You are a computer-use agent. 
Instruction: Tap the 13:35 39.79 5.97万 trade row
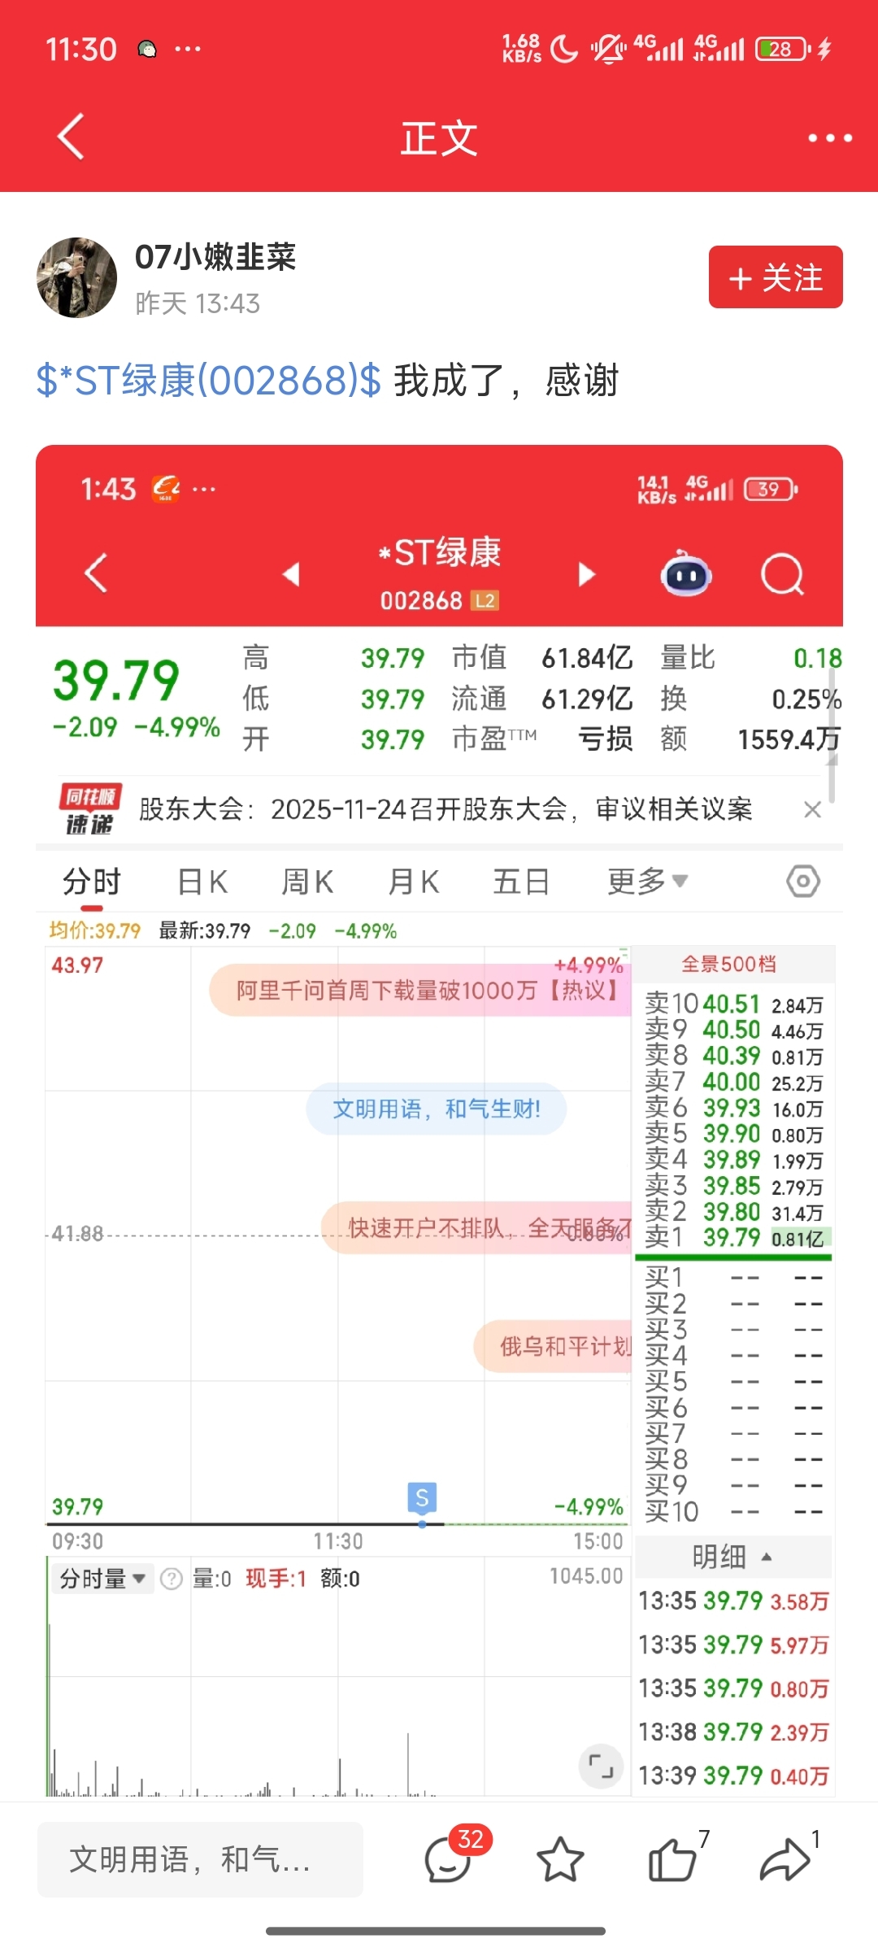coord(733,1645)
